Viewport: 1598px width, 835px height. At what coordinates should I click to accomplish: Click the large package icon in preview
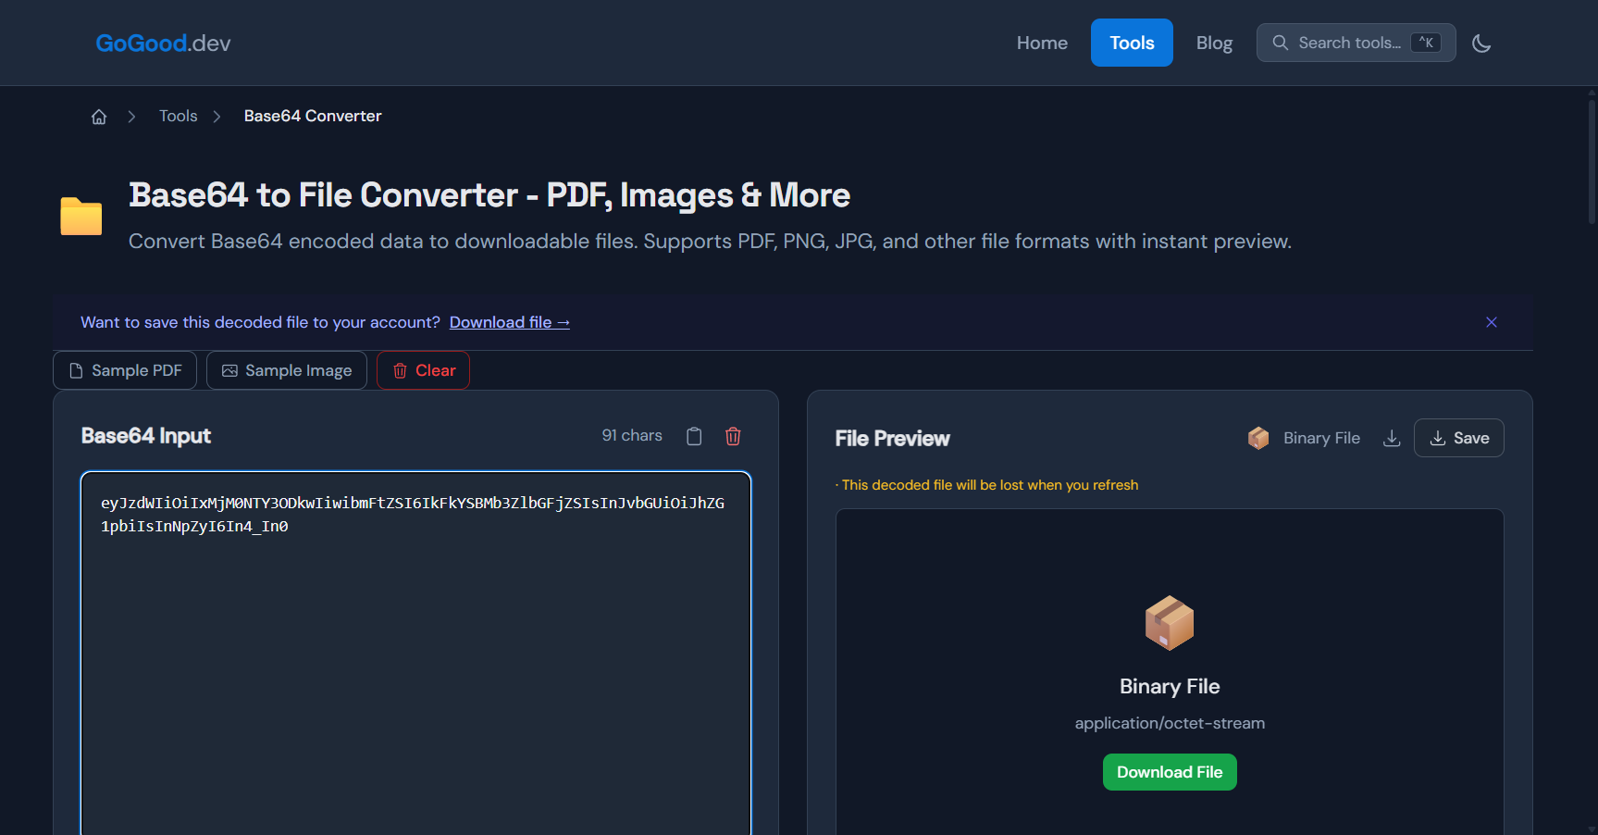[x=1170, y=623]
